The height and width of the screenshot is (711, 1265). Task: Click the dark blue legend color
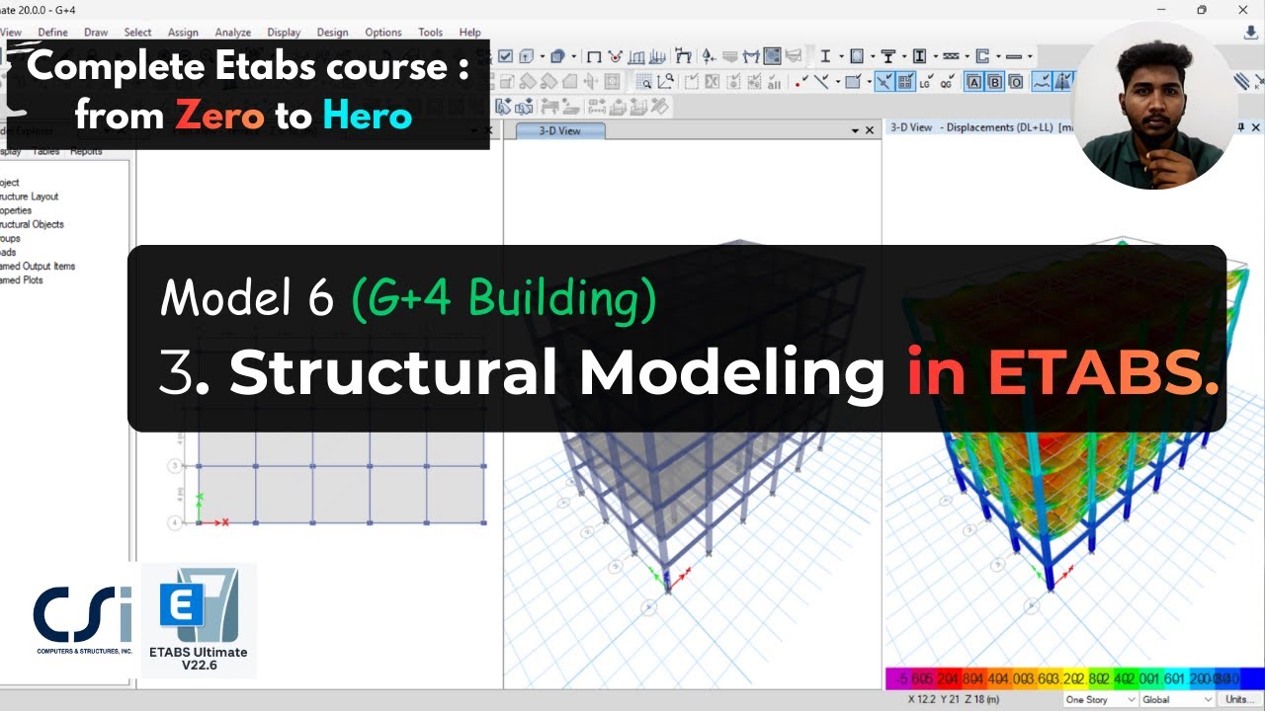tap(1252, 678)
